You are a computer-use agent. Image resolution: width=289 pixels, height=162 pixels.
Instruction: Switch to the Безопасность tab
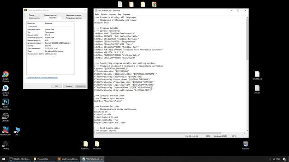pyautogui.click(x=34, y=18)
